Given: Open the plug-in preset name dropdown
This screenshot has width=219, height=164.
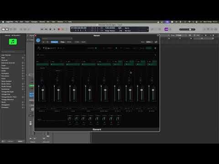Looking at the screenshot, I should point(57,39).
